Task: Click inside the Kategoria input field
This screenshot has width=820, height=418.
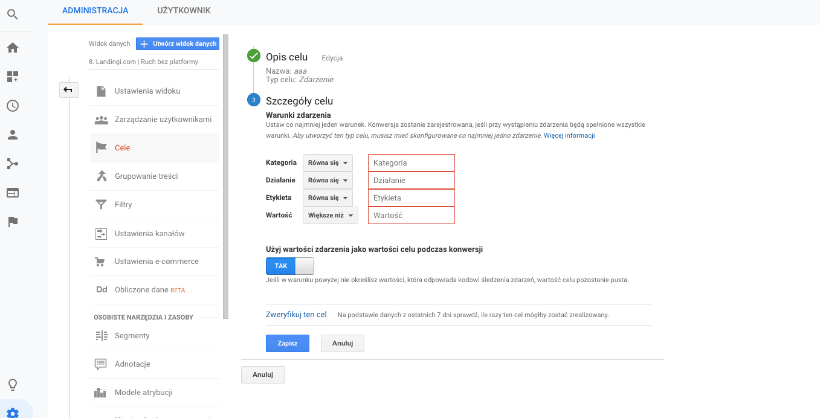Action: click(x=411, y=162)
